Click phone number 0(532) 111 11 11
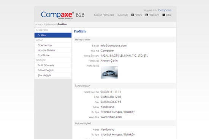 (111, 92)
